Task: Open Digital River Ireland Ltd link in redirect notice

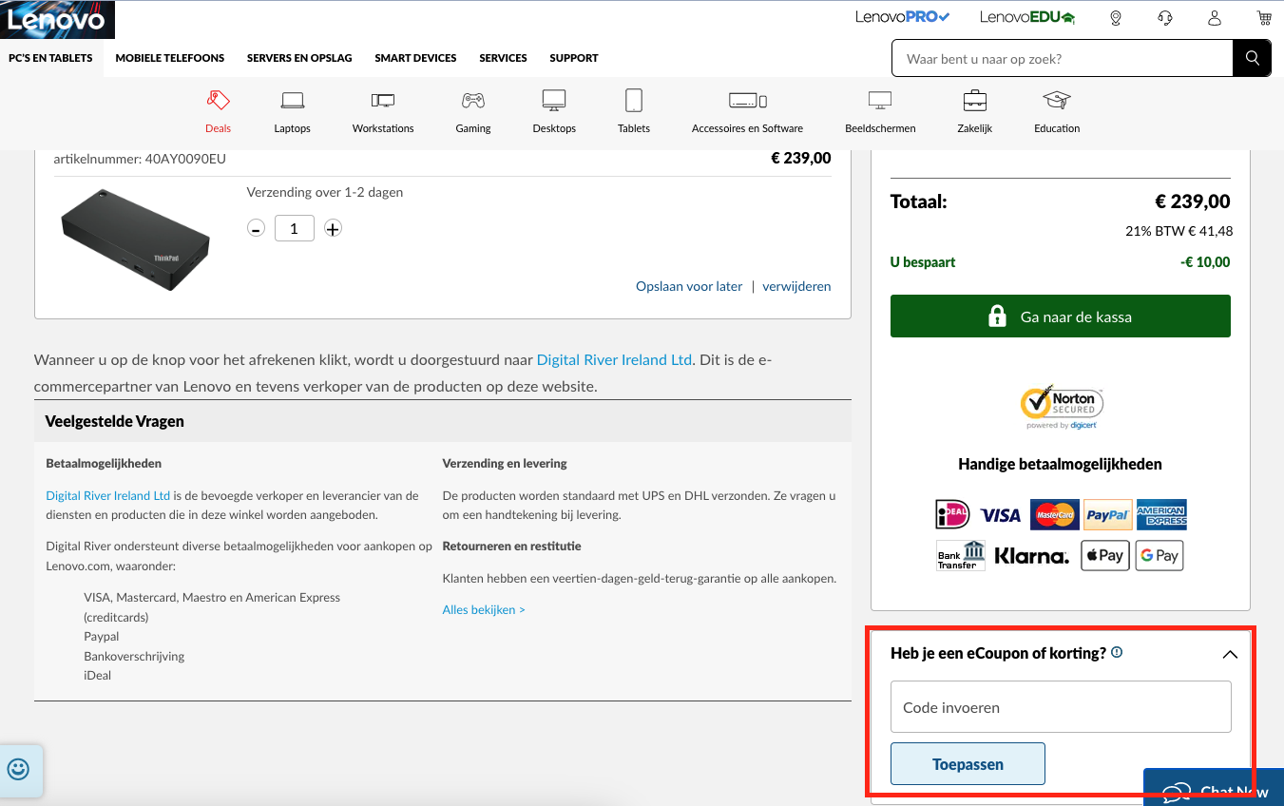Action: [614, 360]
